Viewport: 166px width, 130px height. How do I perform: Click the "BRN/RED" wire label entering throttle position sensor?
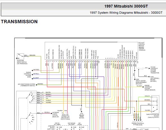147,100
